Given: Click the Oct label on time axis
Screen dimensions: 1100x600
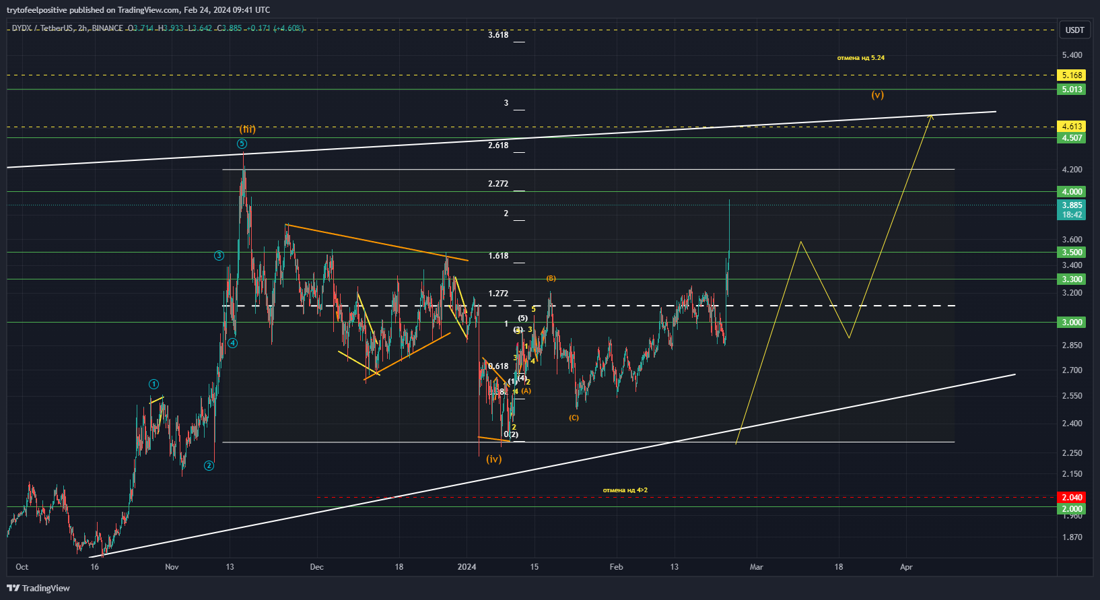Looking at the screenshot, I should point(22,567).
